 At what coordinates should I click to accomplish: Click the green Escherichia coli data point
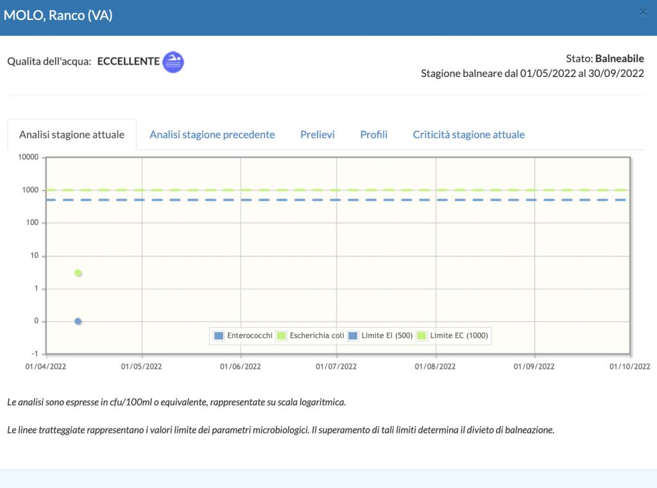78,273
